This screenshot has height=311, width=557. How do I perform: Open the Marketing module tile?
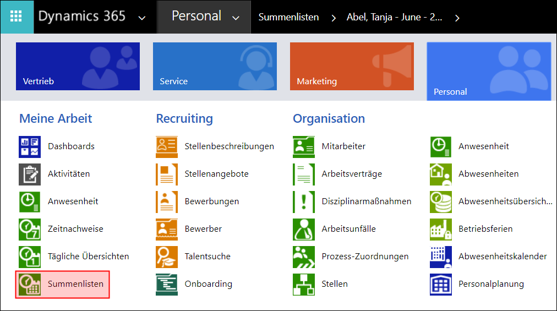(x=352, y=66)
